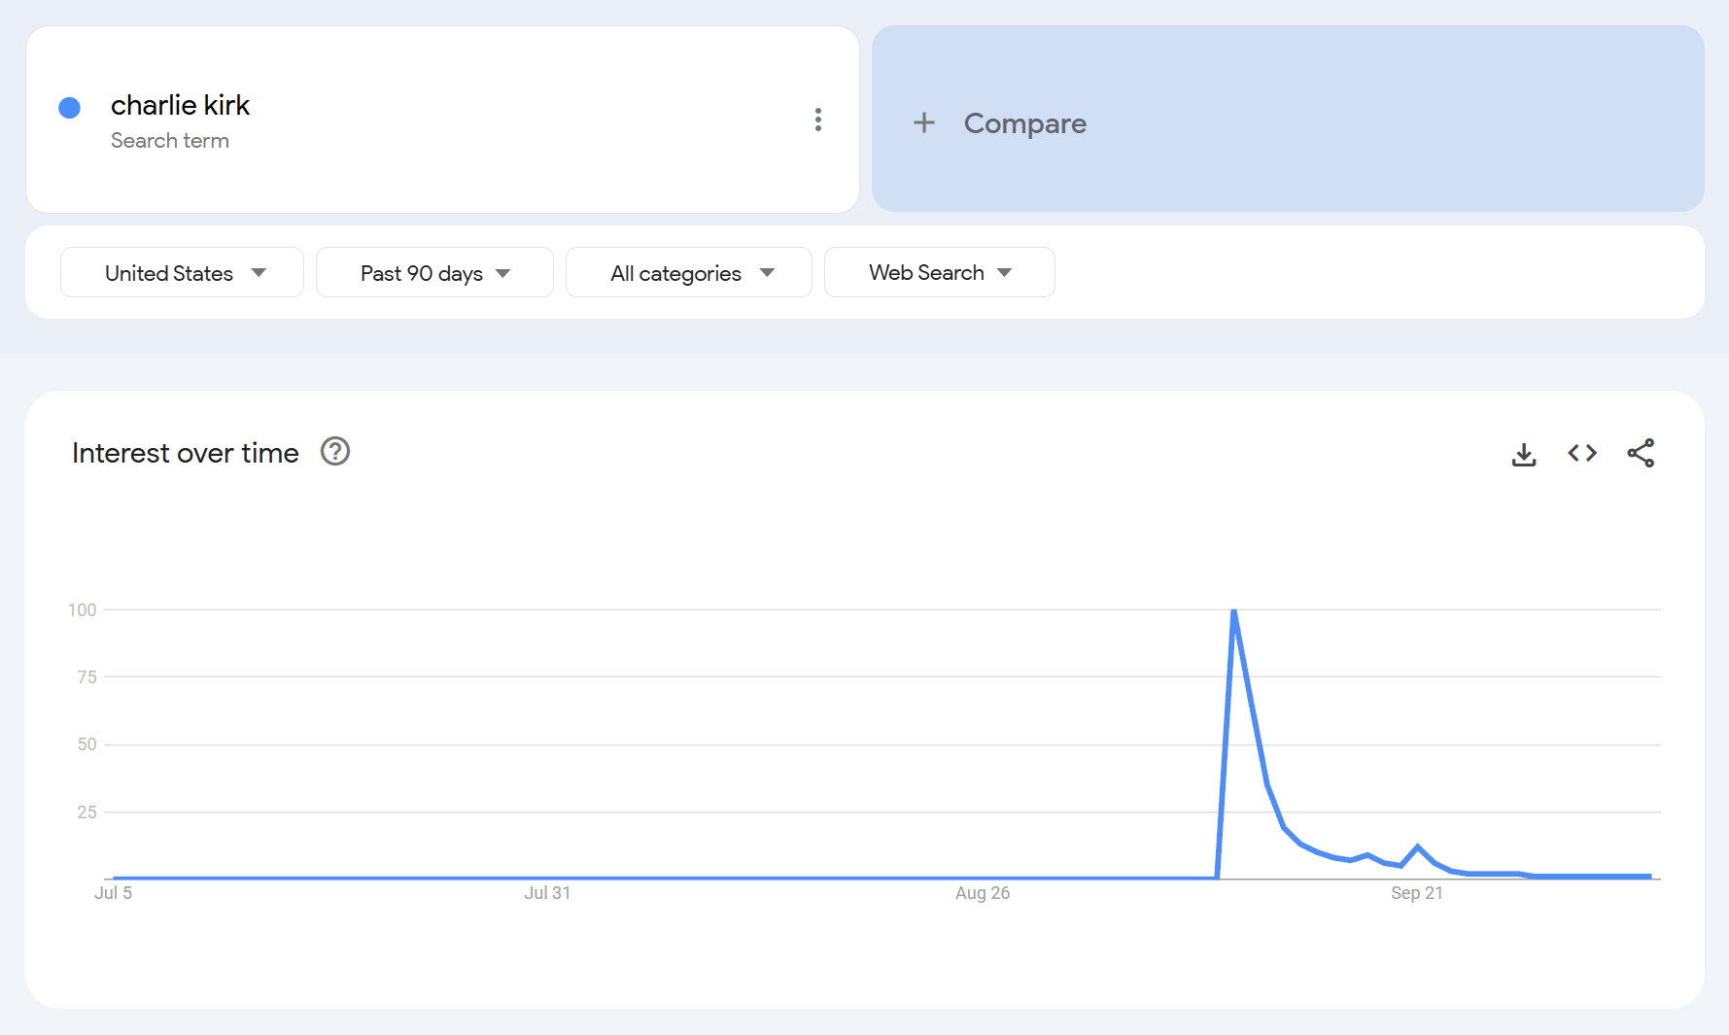Click the peak of the spike at 100
Viewport: 1729px width, 1035px height.
[x=1233, y=611]
